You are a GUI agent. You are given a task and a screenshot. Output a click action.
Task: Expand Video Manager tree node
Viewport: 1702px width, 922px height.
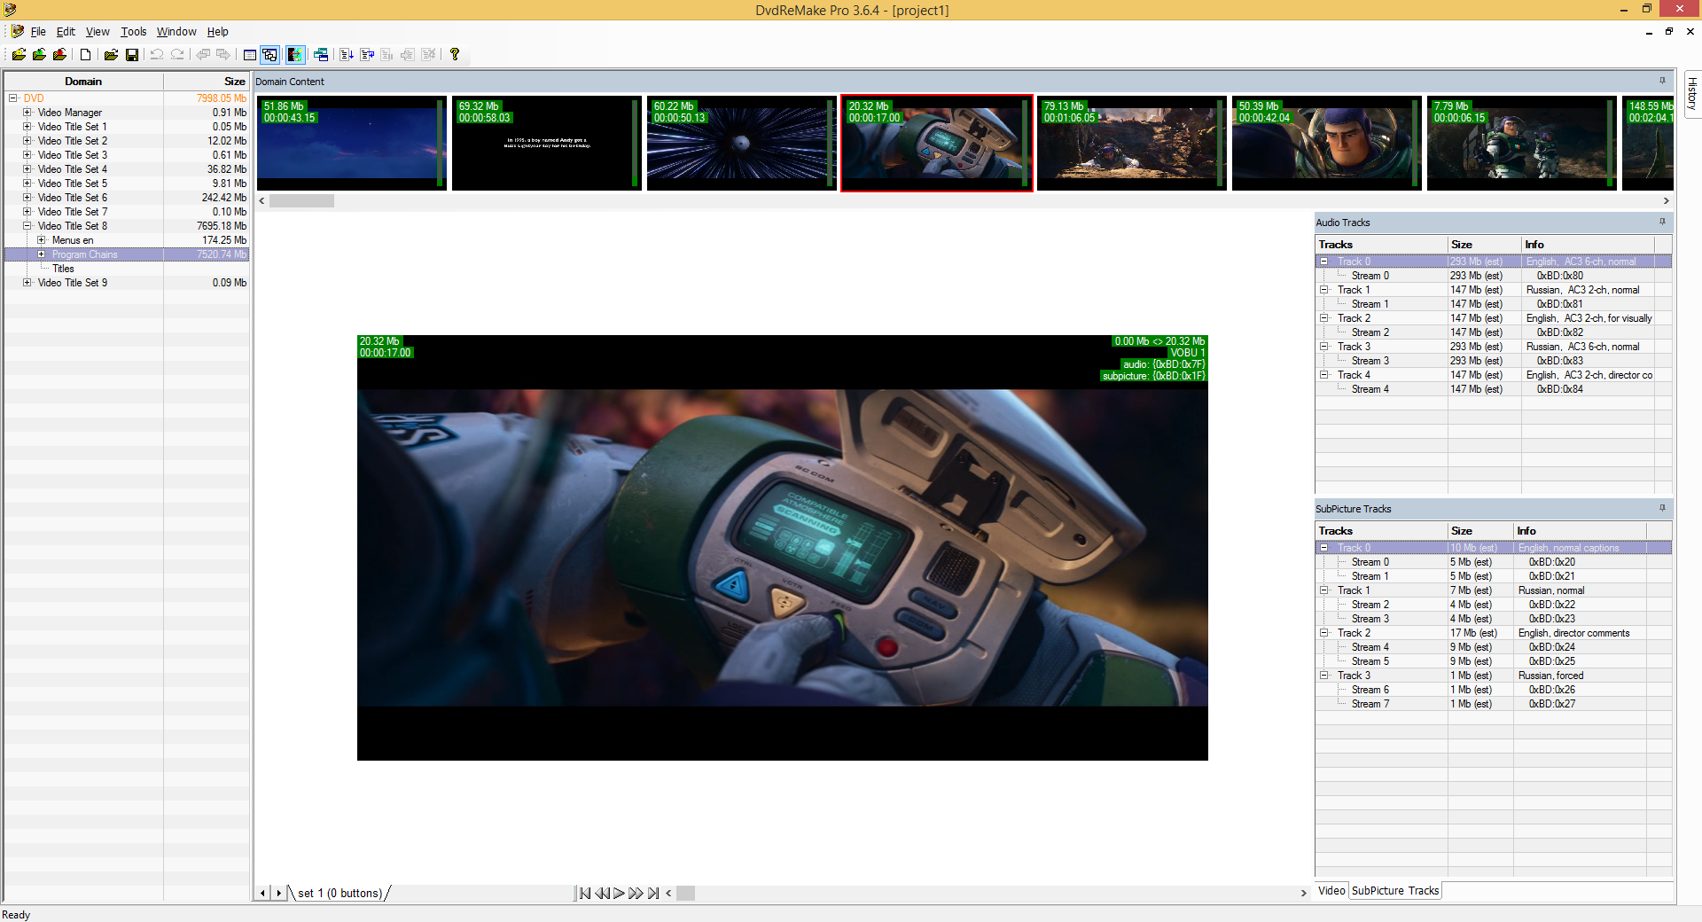tap(27, 113)
